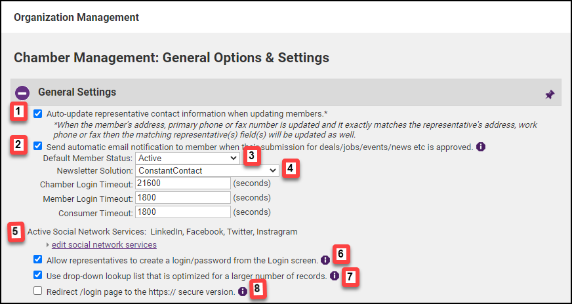Uncheck Allow representatives to create login checkbox
This screenshot has height=304, width=572.
38,259
